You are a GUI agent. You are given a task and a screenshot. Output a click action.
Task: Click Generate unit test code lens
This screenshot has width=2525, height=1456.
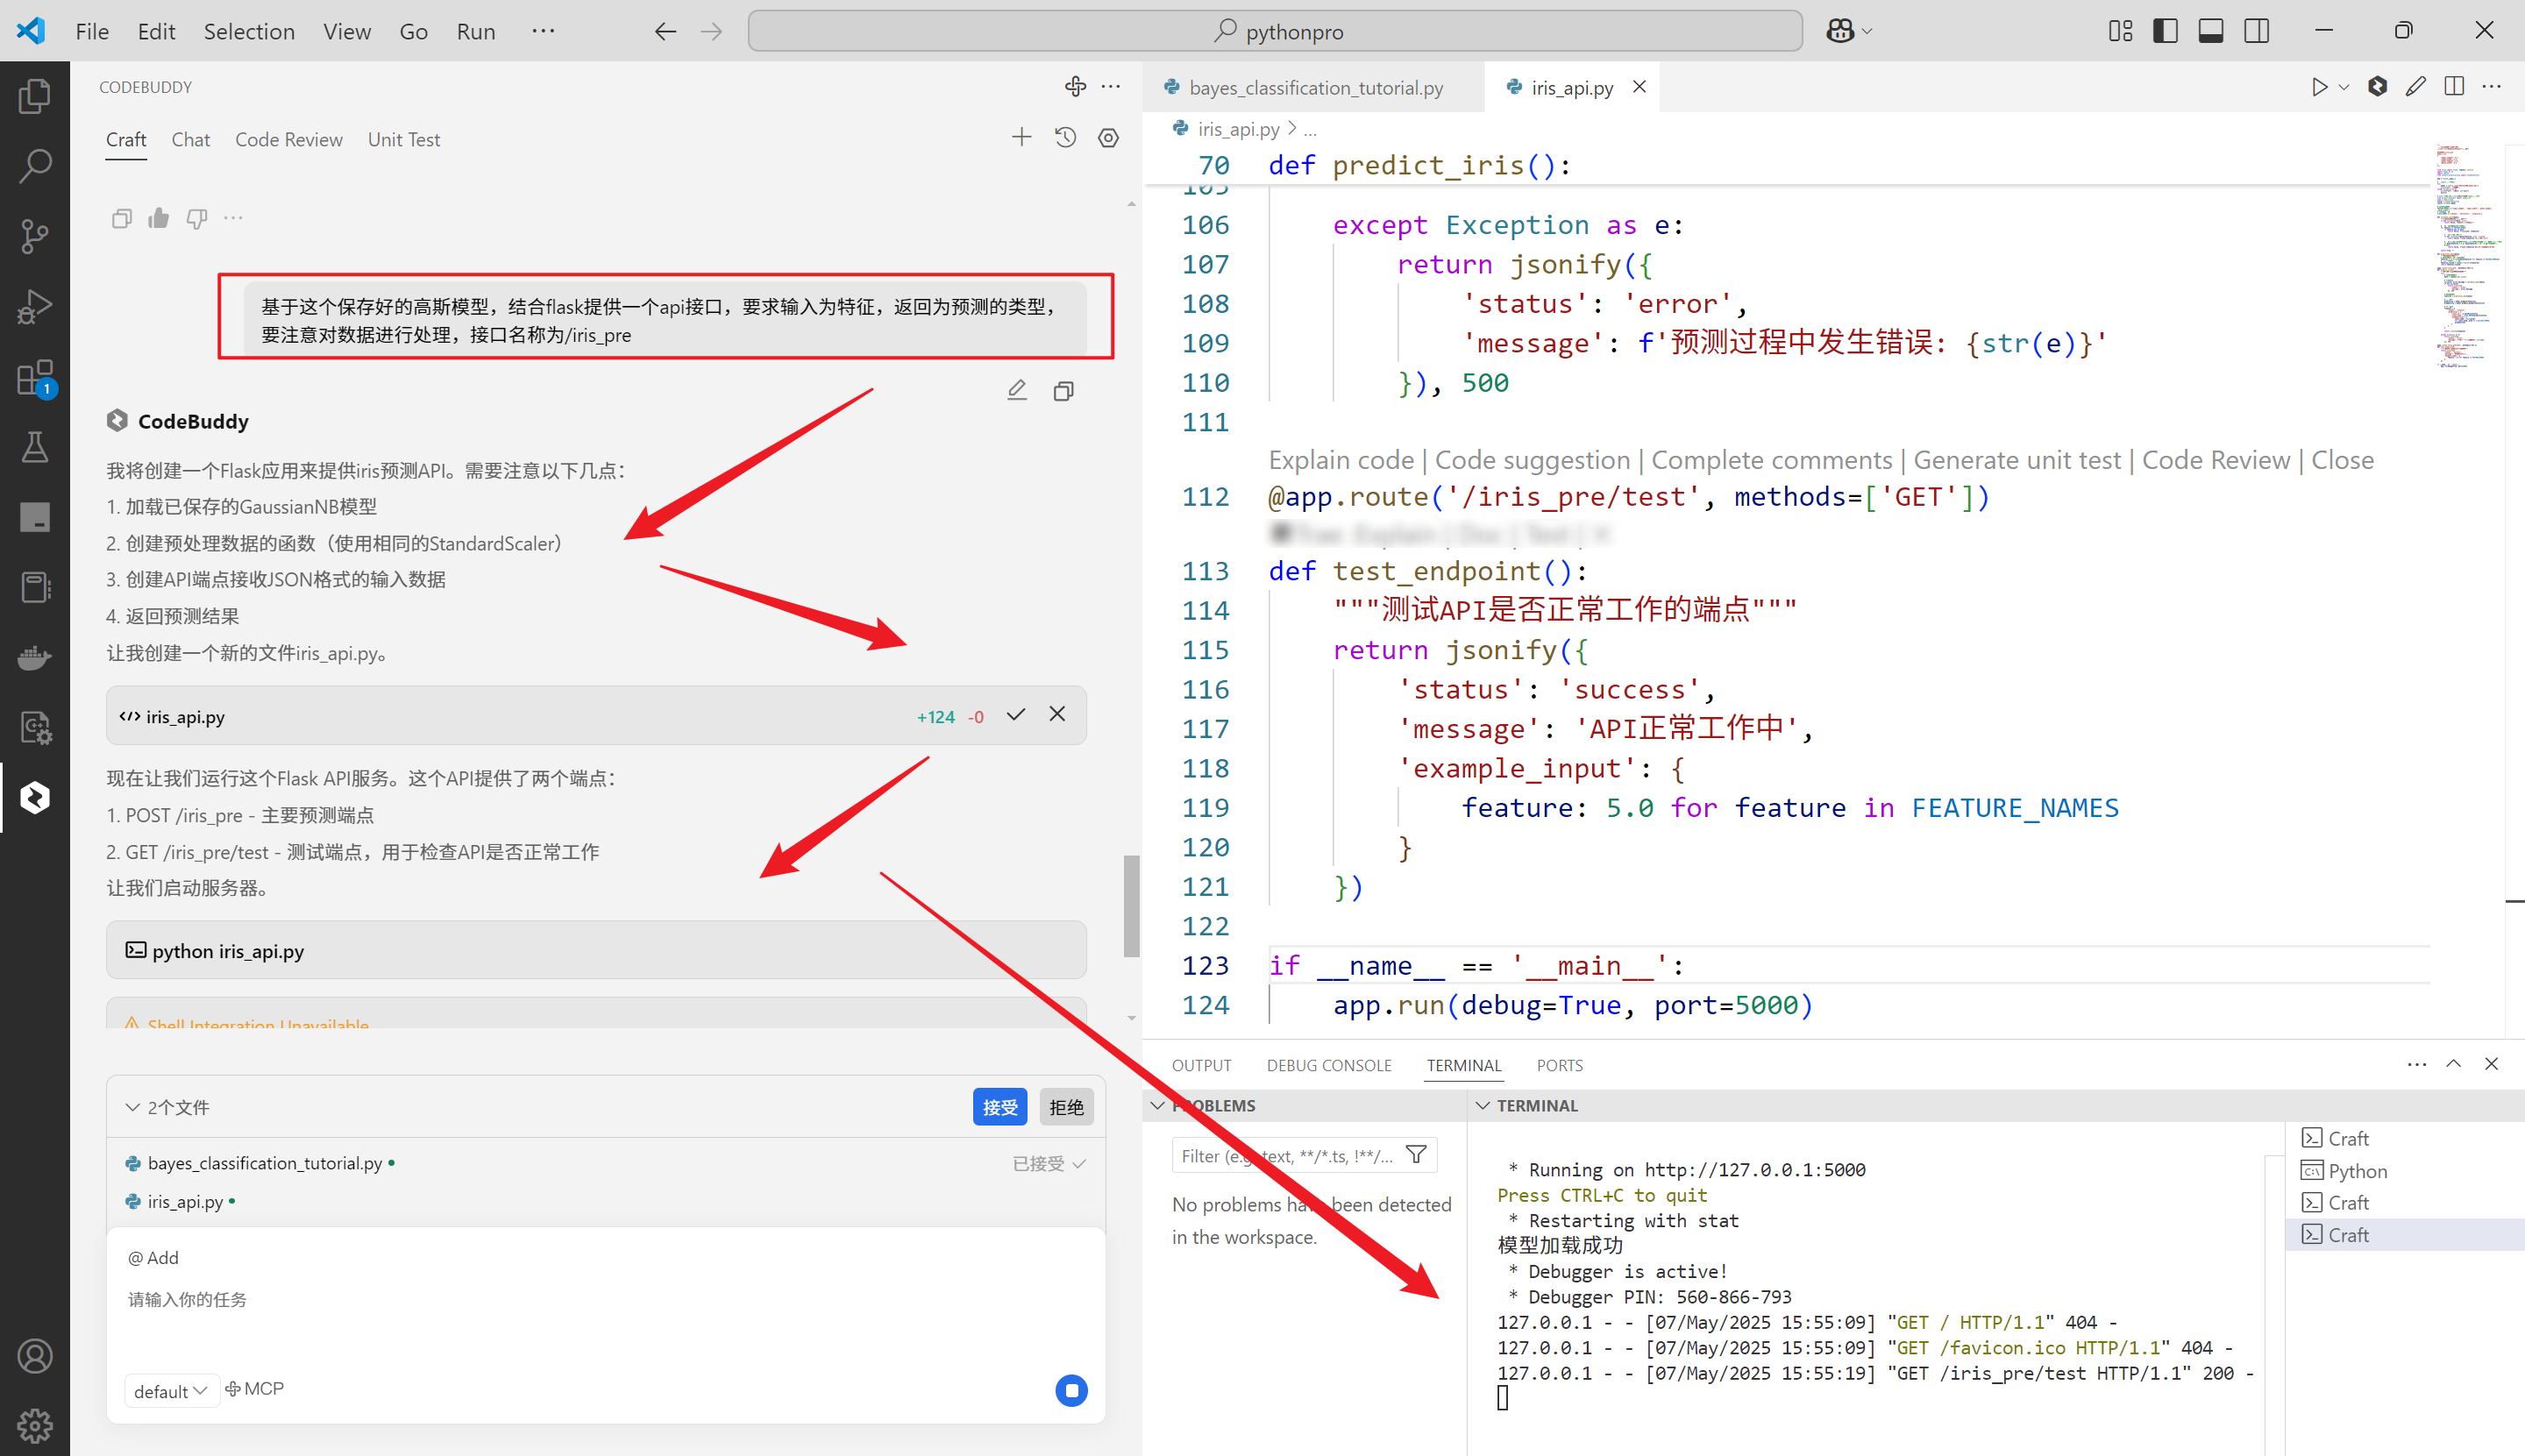[2016, 460]
